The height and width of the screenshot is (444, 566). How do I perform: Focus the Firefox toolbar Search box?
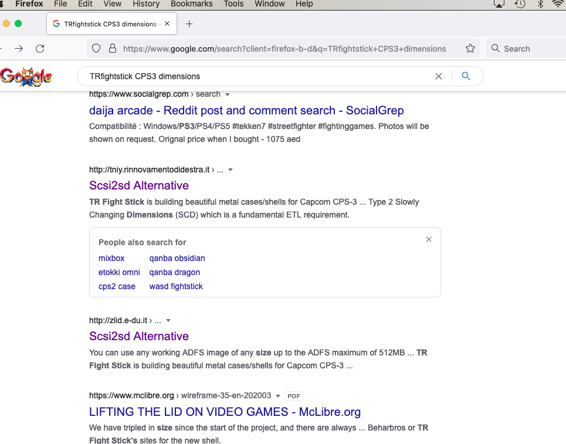(x=527, y=49)
